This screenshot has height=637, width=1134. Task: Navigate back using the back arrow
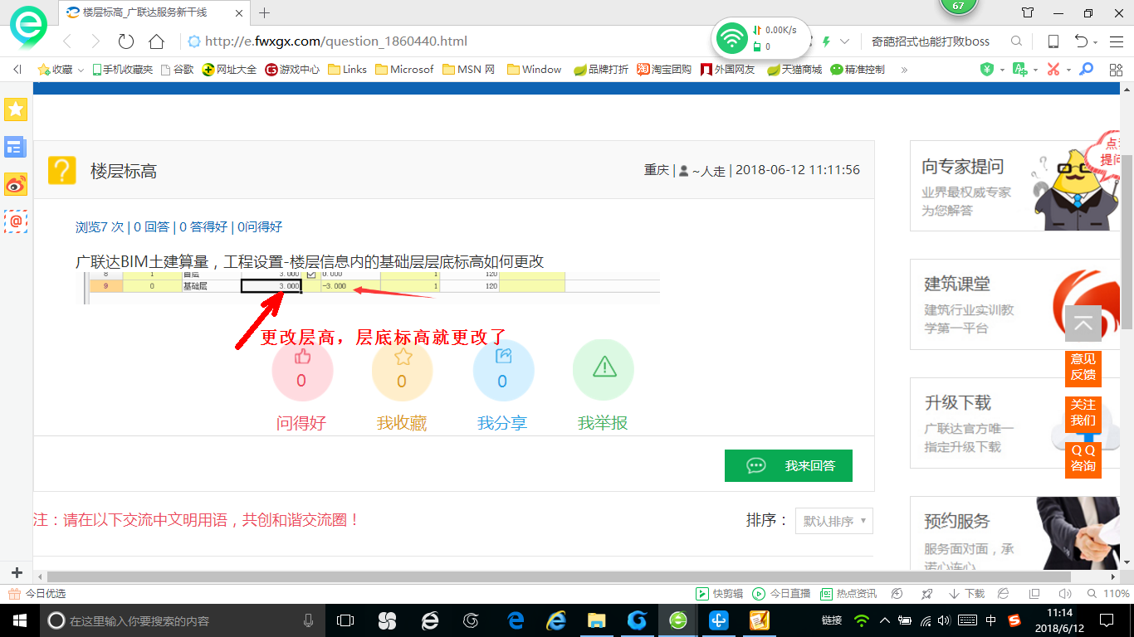click(68, 41)
